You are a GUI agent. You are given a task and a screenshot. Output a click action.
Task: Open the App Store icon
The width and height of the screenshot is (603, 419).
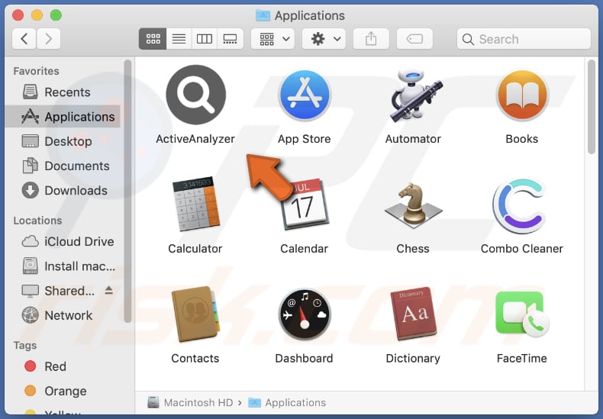[x=305, y=95]
